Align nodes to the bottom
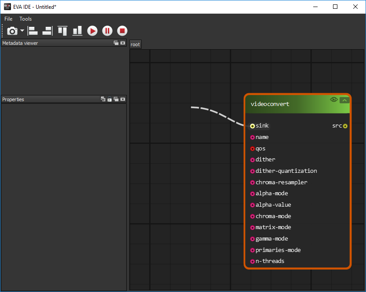 pos(77,31)
